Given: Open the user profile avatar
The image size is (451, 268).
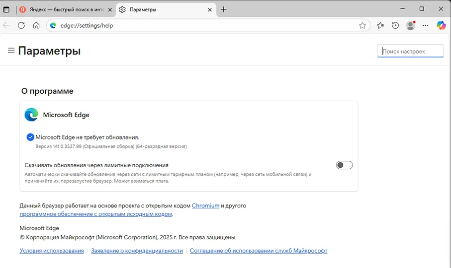Looking at the screenshot, I should [x=410, y=25].
